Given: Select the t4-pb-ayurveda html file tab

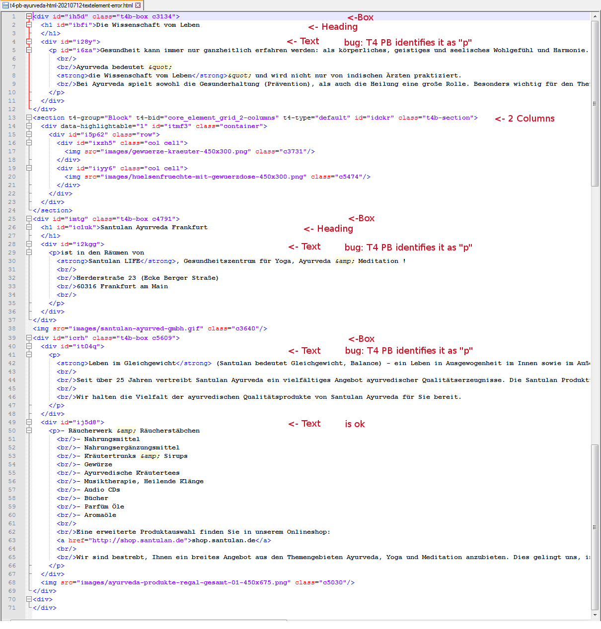Looking at the screenshot, I should pos(72,5).
